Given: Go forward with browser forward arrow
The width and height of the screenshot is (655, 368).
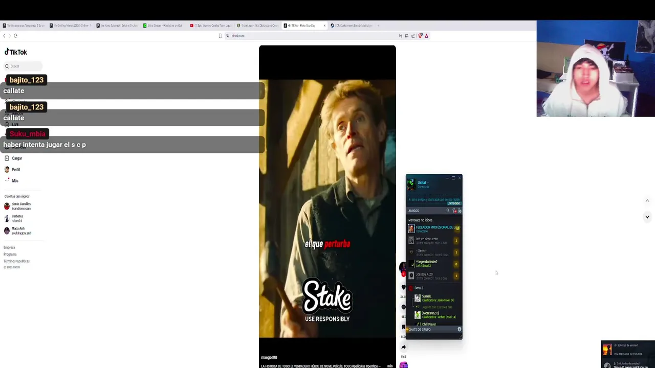Looking at the screenshot, I should coord(9,36).
